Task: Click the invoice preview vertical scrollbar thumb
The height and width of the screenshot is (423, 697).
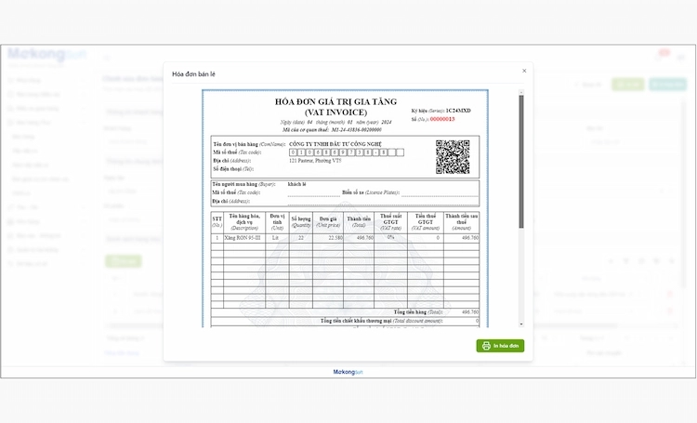Action: click(520, 158)
